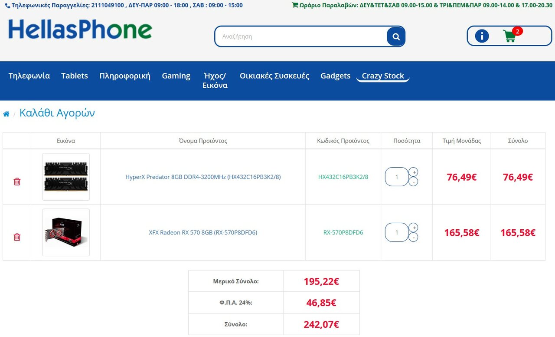The image size is (555, 337).
Task: Click the Κωδικός Προϊόντος column header
Action: [x=343, y=141]
